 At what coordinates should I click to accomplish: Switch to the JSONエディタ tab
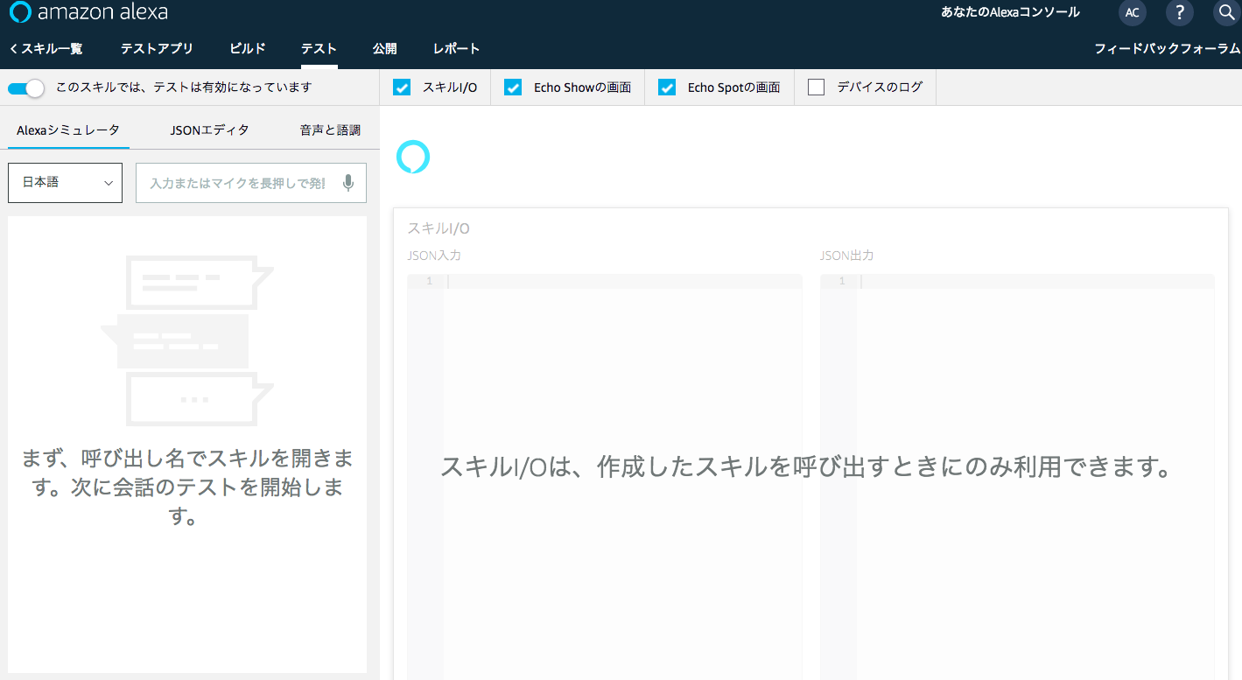[210, 130]
